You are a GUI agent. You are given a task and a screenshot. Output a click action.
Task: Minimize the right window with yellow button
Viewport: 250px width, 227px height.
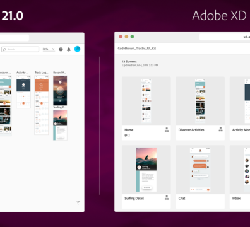point(126,37)
